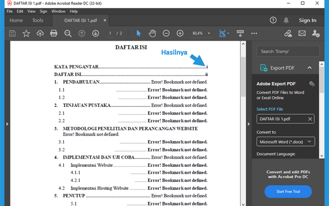The width and height of the screenshot is (329, 206).
Task: Click tools pane scrollbar down arrow
Action: click(x=322, y=156)
